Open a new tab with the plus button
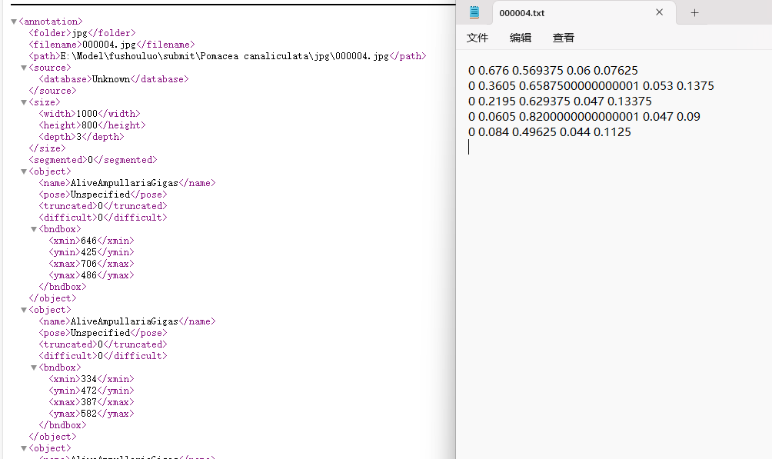Image resolution: width=772 pixels, height=459 pixels. pos(694,12)
